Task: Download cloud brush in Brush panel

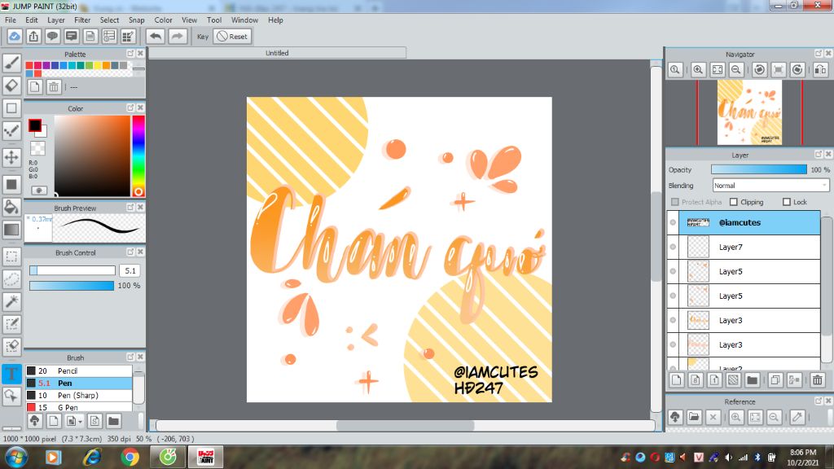Action: click(x=34, y=421)
